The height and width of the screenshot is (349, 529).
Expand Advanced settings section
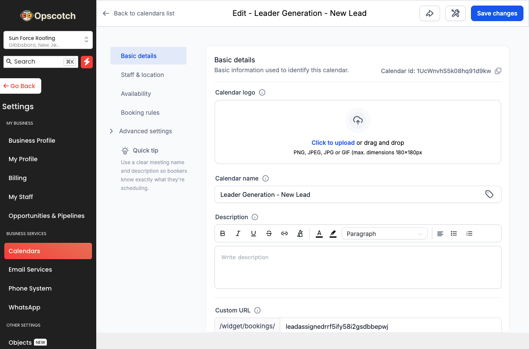click(x=145, y=131)
